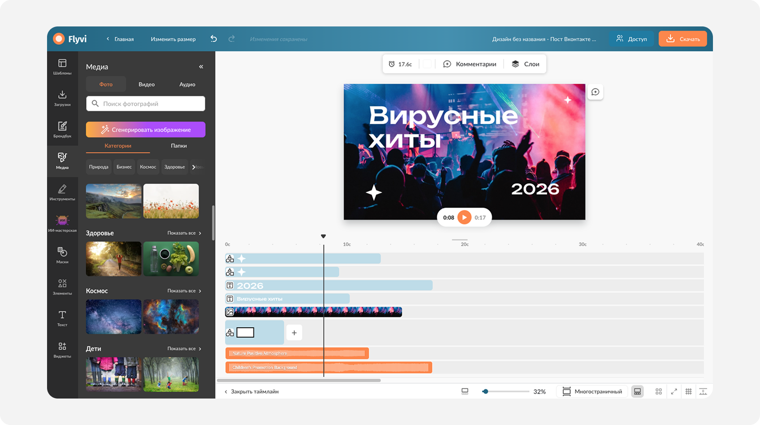Switch to the Папки tab
Image resolution: width=760 pixels, height=425 pixels.
(x=178, y=146)
